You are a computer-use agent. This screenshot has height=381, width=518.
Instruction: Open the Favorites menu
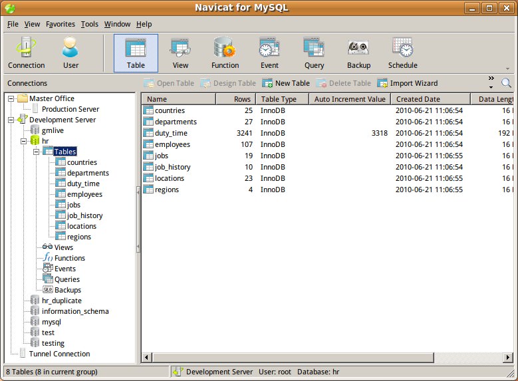coord(61,24)
